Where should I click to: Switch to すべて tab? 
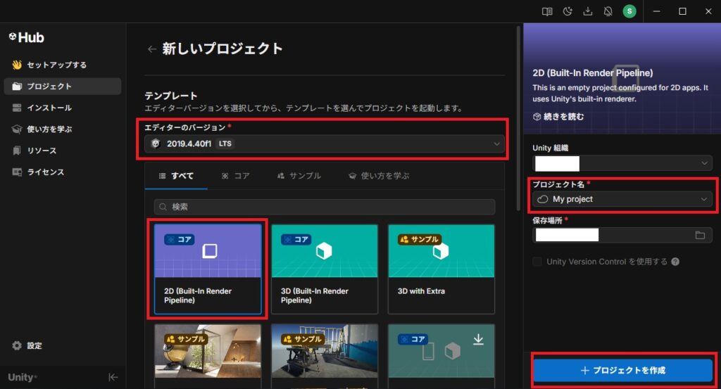[x=176, y=176]
